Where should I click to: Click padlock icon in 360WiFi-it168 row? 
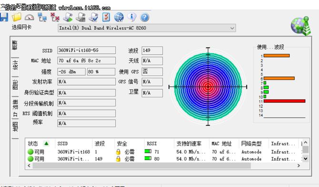coord(118,152)
